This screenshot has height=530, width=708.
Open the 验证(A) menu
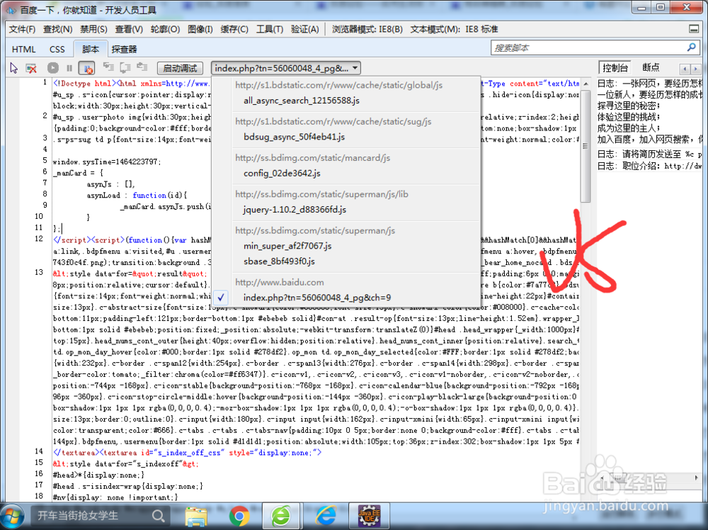[x=304, y=29]
